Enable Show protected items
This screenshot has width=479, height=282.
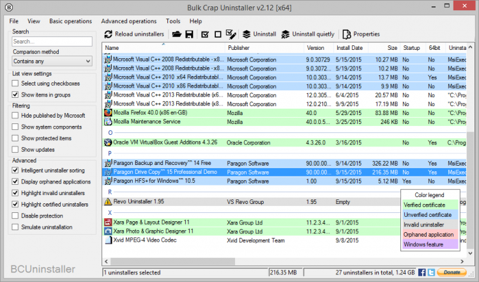coord(15,138)
